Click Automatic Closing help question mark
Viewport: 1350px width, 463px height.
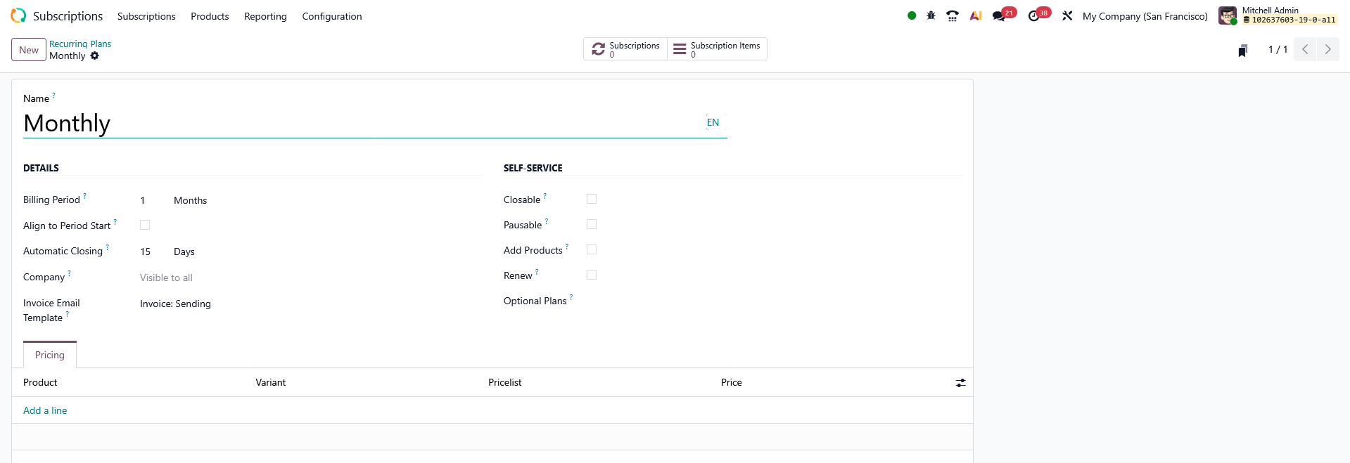107,247
